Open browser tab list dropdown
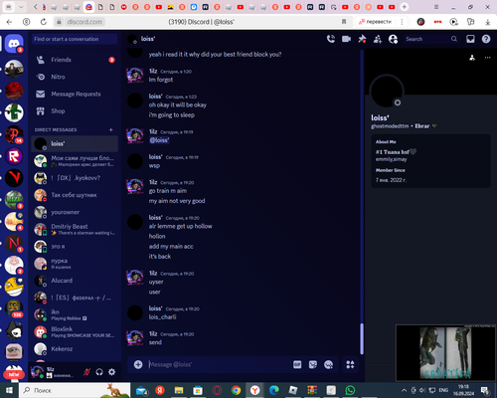 point(21,7)
